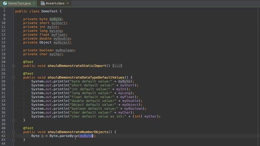The width and height of the screenshot is (260, 146).
Task: Click the (int) cast on line 37
Action: coord(137,116)
